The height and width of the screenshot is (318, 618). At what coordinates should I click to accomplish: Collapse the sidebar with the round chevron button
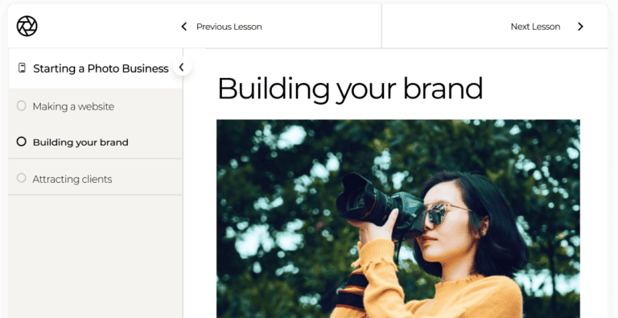[182, 67]
